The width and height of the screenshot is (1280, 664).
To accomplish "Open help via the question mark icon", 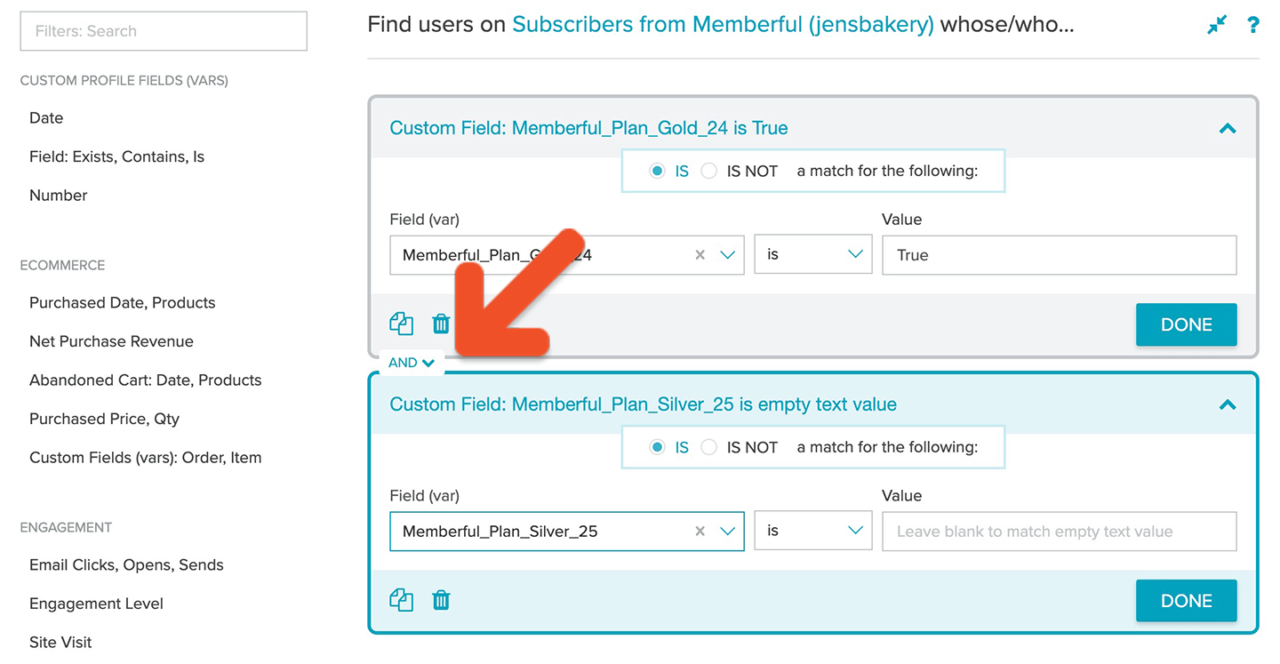I will (x=1252, y=25).
